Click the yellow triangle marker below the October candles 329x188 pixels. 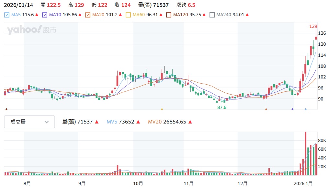(x=162, y=110)
